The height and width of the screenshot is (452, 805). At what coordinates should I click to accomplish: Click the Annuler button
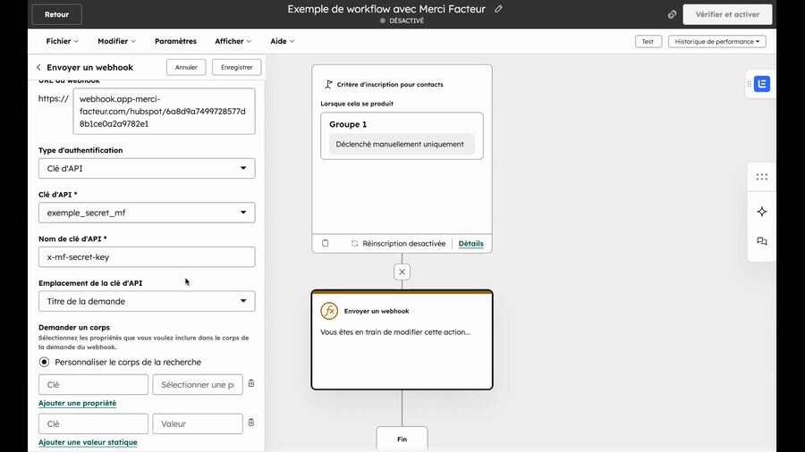click(x=186, y=67)
